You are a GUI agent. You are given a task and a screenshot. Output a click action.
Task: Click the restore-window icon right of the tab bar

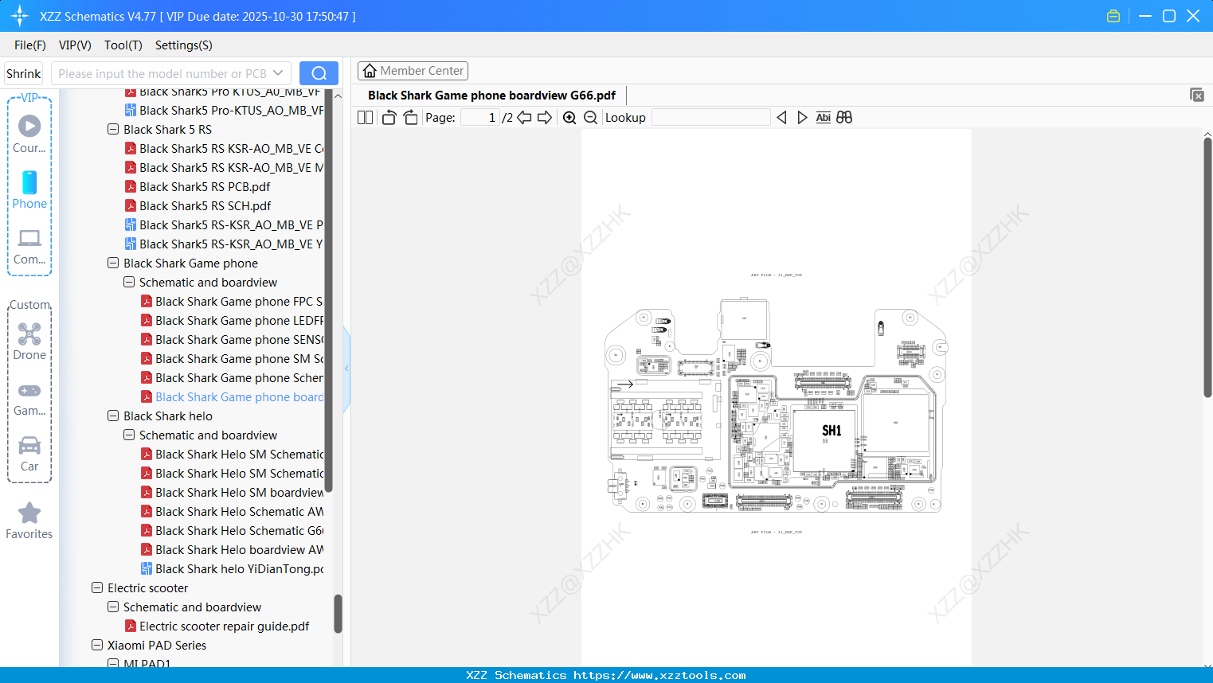[x=1197, y=95]
